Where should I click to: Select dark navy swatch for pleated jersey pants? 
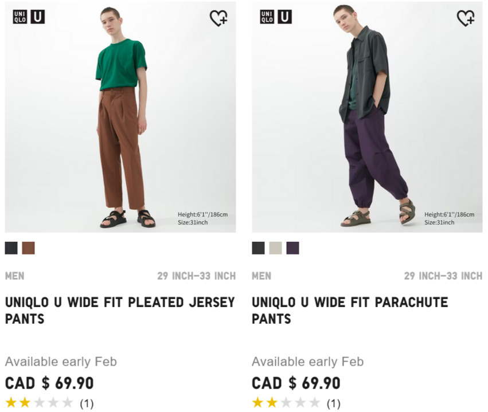click(11, 248)
